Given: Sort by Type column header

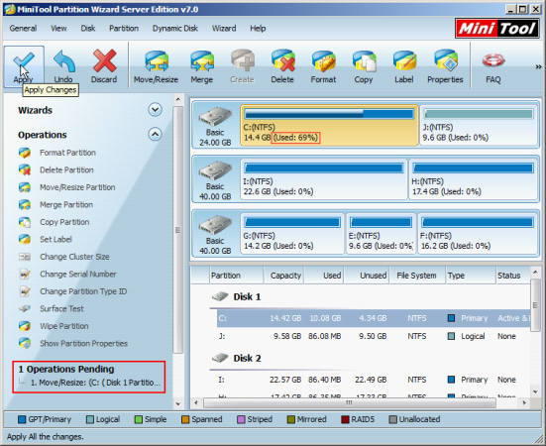Looking at the screenshot, I should pyautogui.click(x=471, y=276).
